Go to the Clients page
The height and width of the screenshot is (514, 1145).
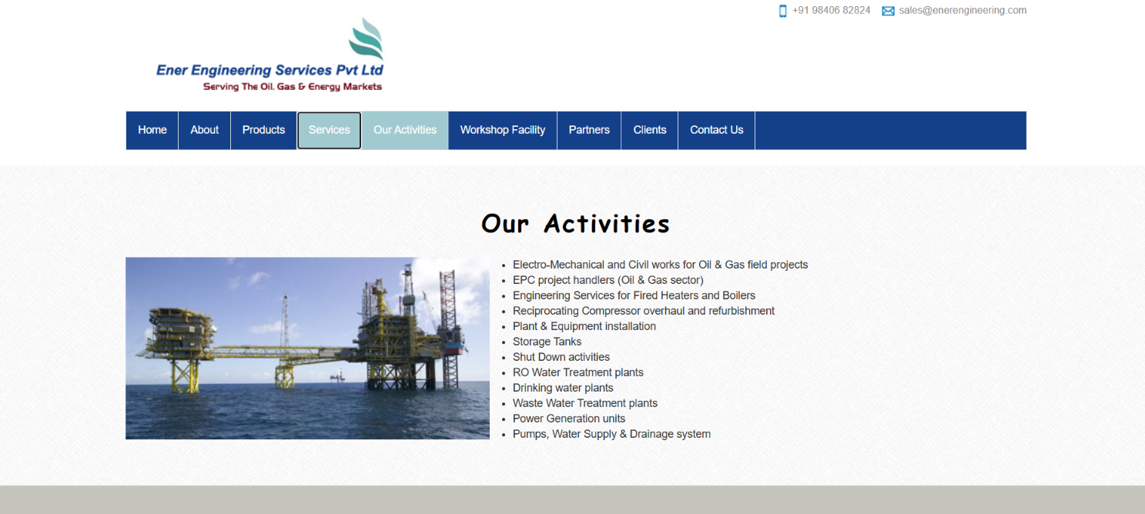[x=650, y=130]
